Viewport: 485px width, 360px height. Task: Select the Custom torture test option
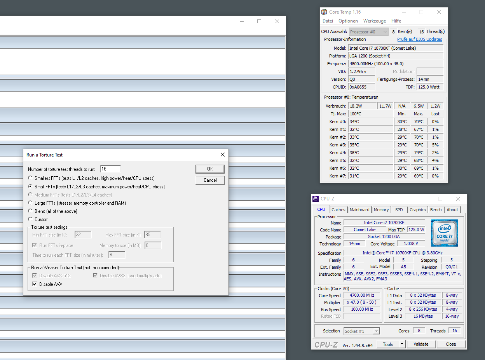(30, 219)
